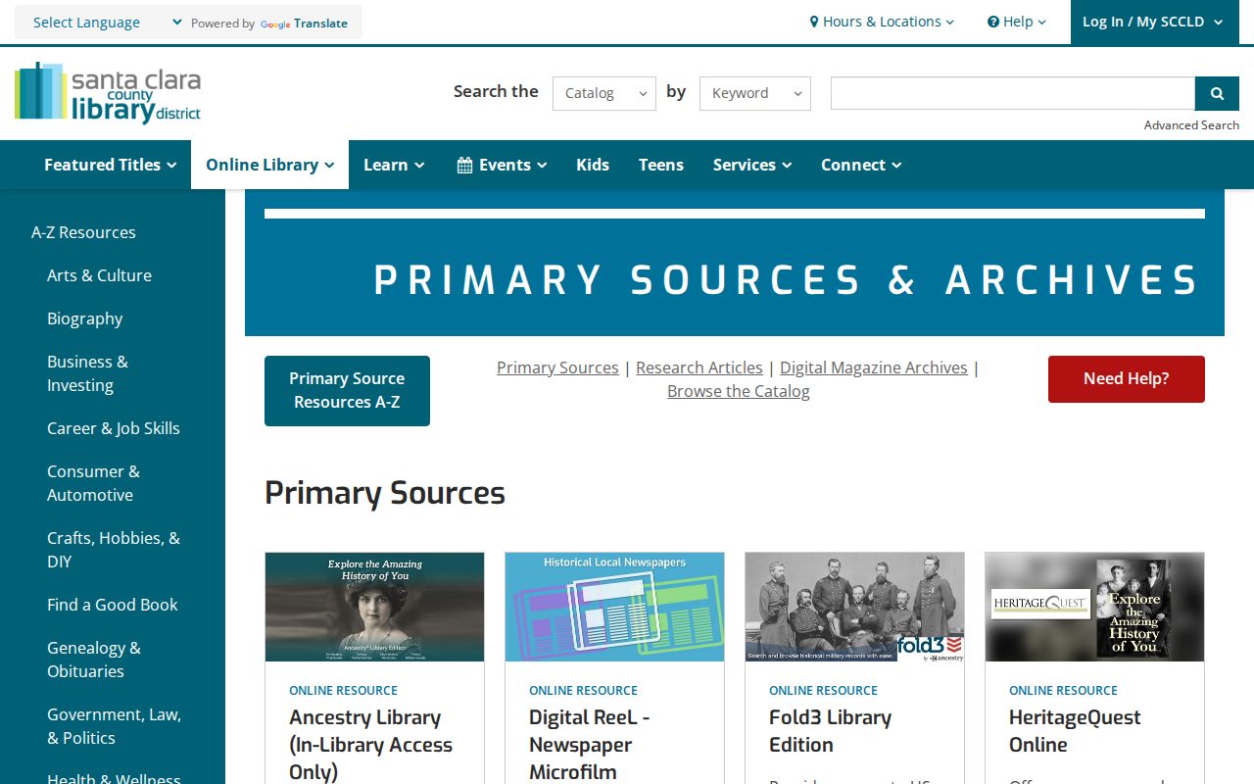Click the Ancestry Library card image
Image resolution: width=1254 pixels, height=784 pixels.
pyautogui.click(x=374, y=607)
